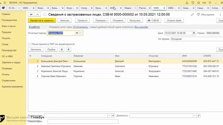Move the row up with blue arrow

tap(62, 49)
